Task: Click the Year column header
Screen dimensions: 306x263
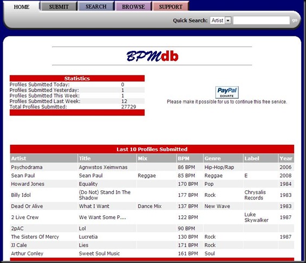Action: click(286, 158)
